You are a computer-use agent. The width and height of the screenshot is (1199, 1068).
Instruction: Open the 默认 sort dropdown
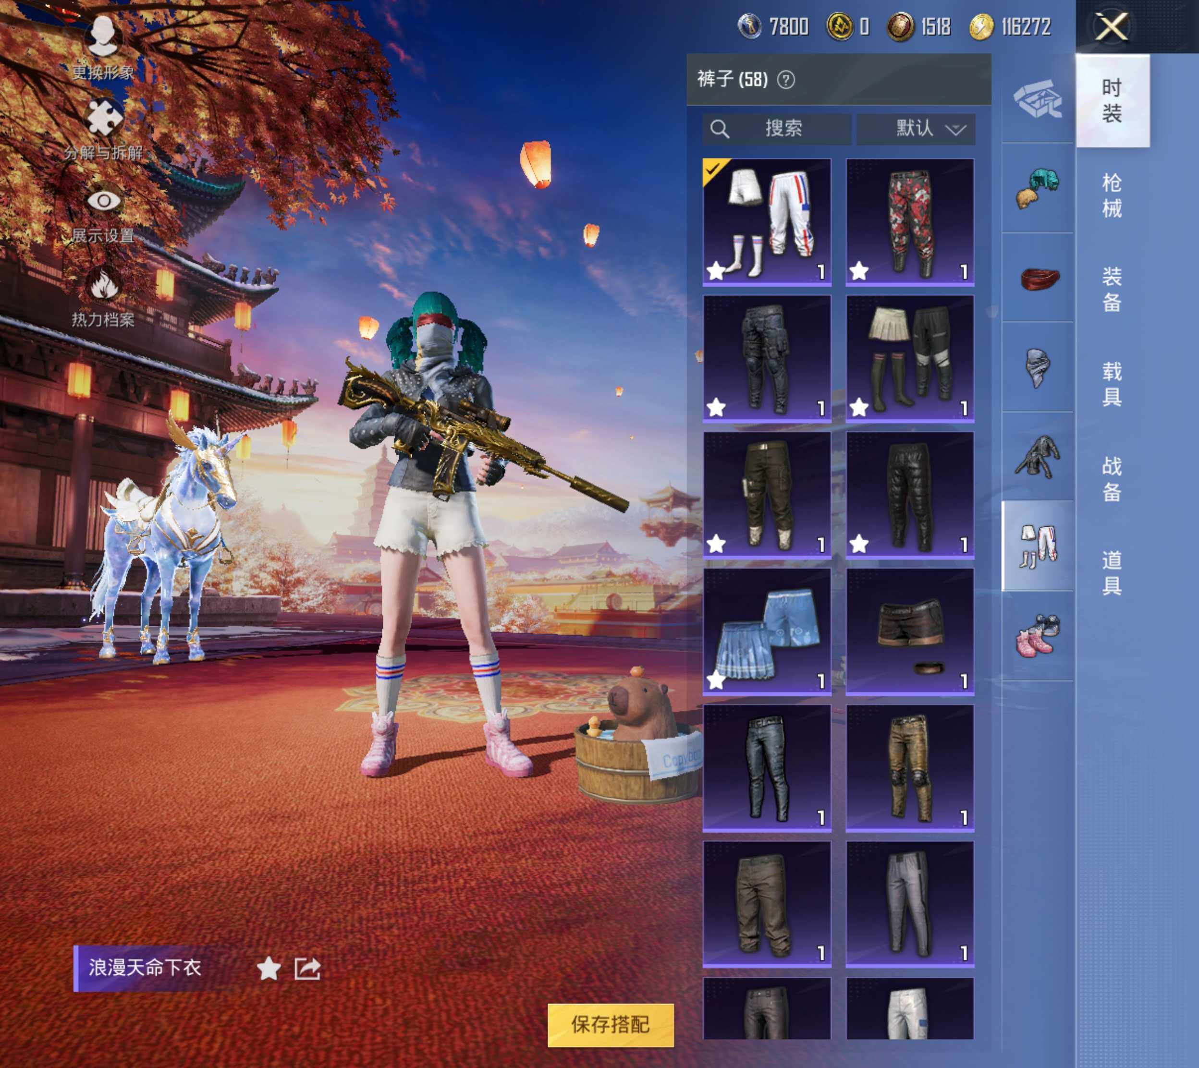pyautogui.click(x=916, y=129)
